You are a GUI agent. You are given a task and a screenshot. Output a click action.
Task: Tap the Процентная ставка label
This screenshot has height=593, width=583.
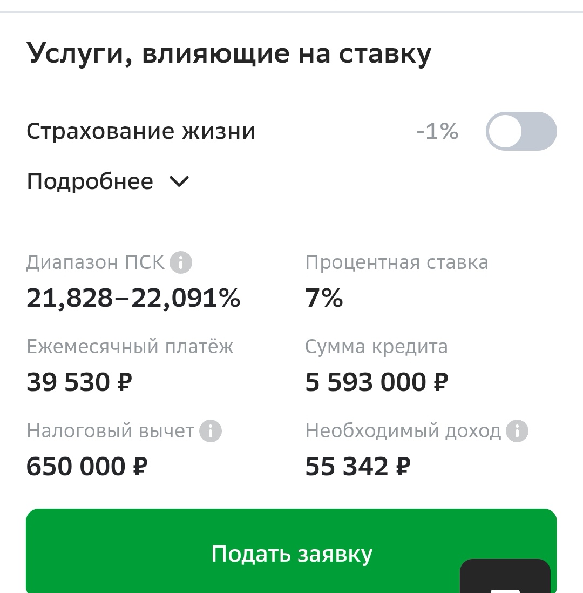click(x=397, y=263)
